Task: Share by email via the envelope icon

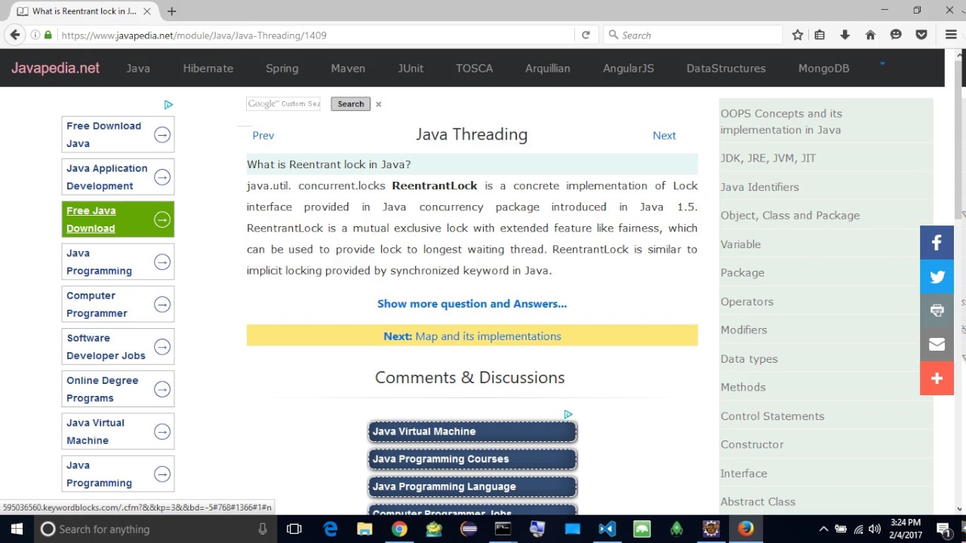Action: pyautogui.click(x=937, y=344)
